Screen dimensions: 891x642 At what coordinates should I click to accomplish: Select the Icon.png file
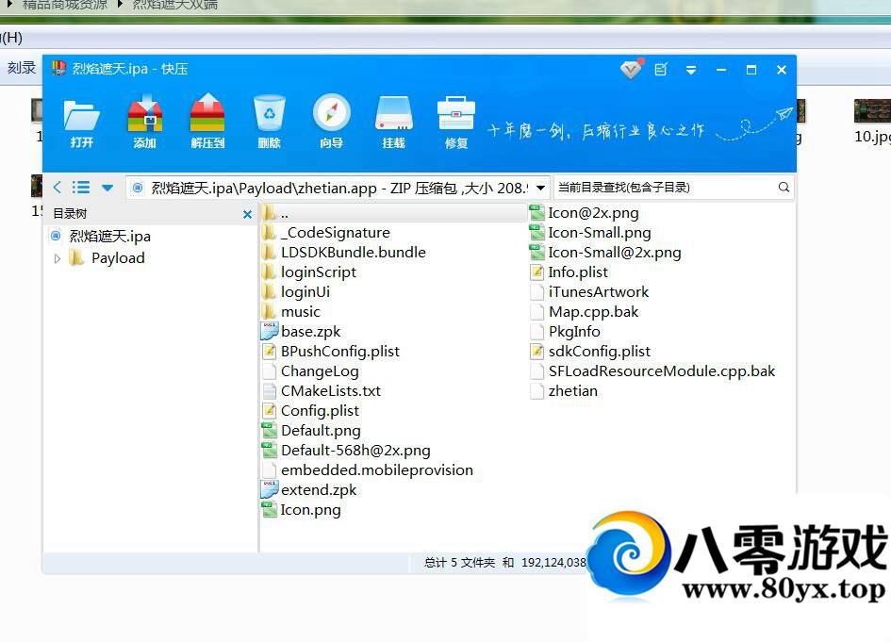tap(310, 510)
